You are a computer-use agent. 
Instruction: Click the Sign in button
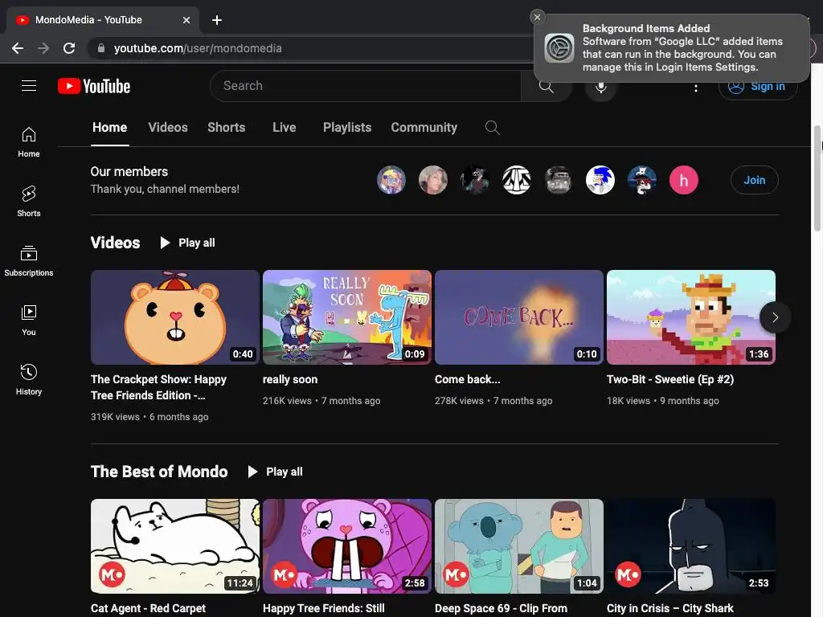click(x=758, y=86)
